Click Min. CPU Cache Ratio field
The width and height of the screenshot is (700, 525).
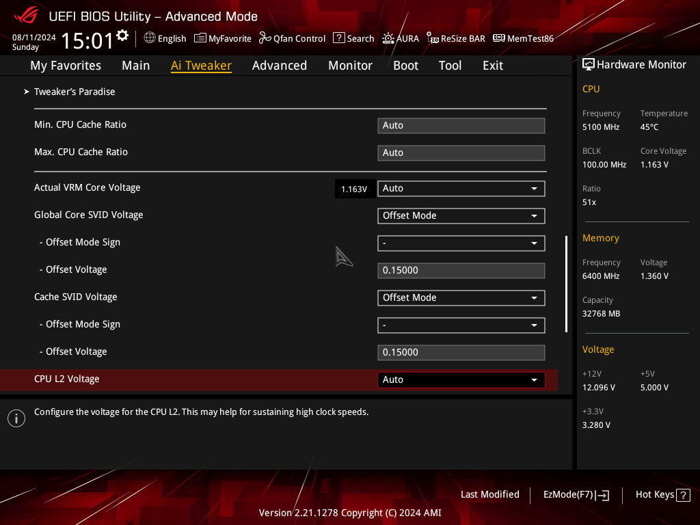[461, 126]
